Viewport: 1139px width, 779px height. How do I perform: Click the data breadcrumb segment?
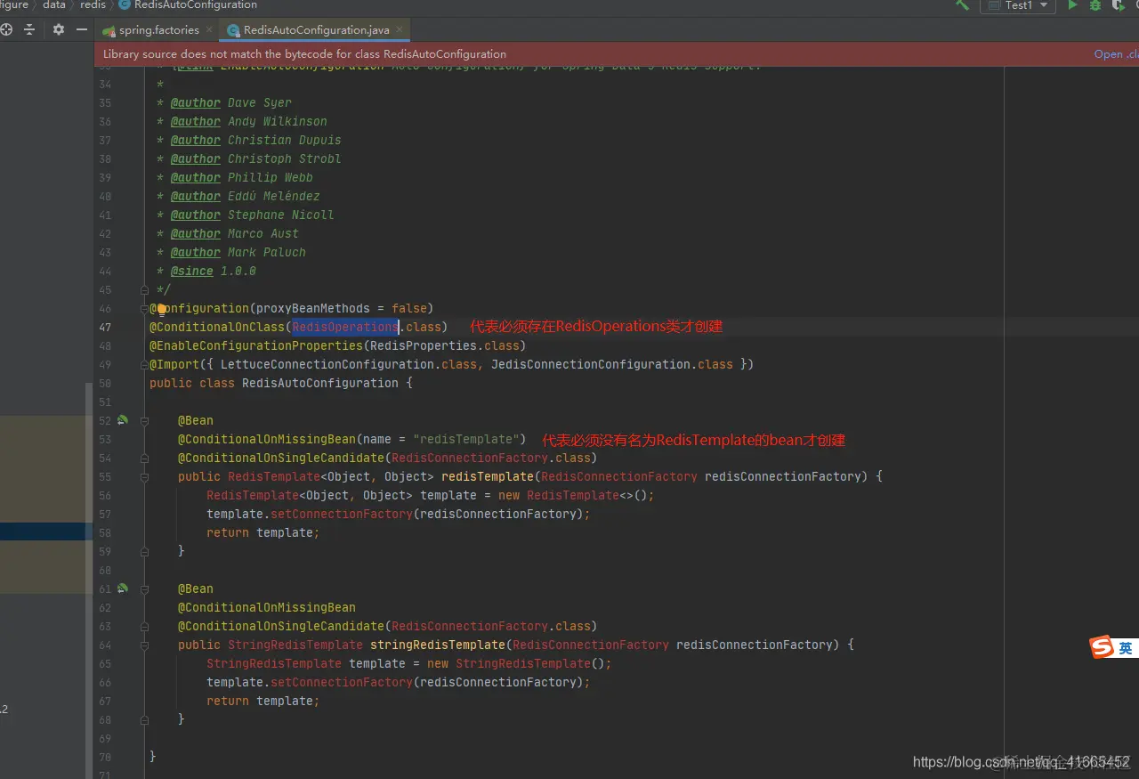(54, 4)
